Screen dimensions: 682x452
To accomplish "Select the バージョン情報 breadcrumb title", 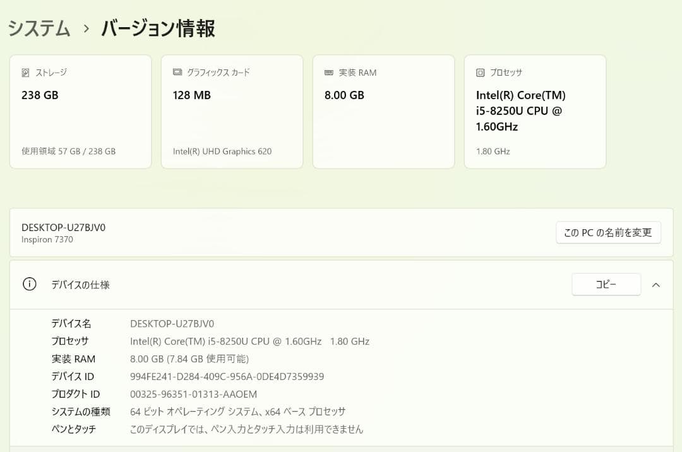I will tap(157, 28).
